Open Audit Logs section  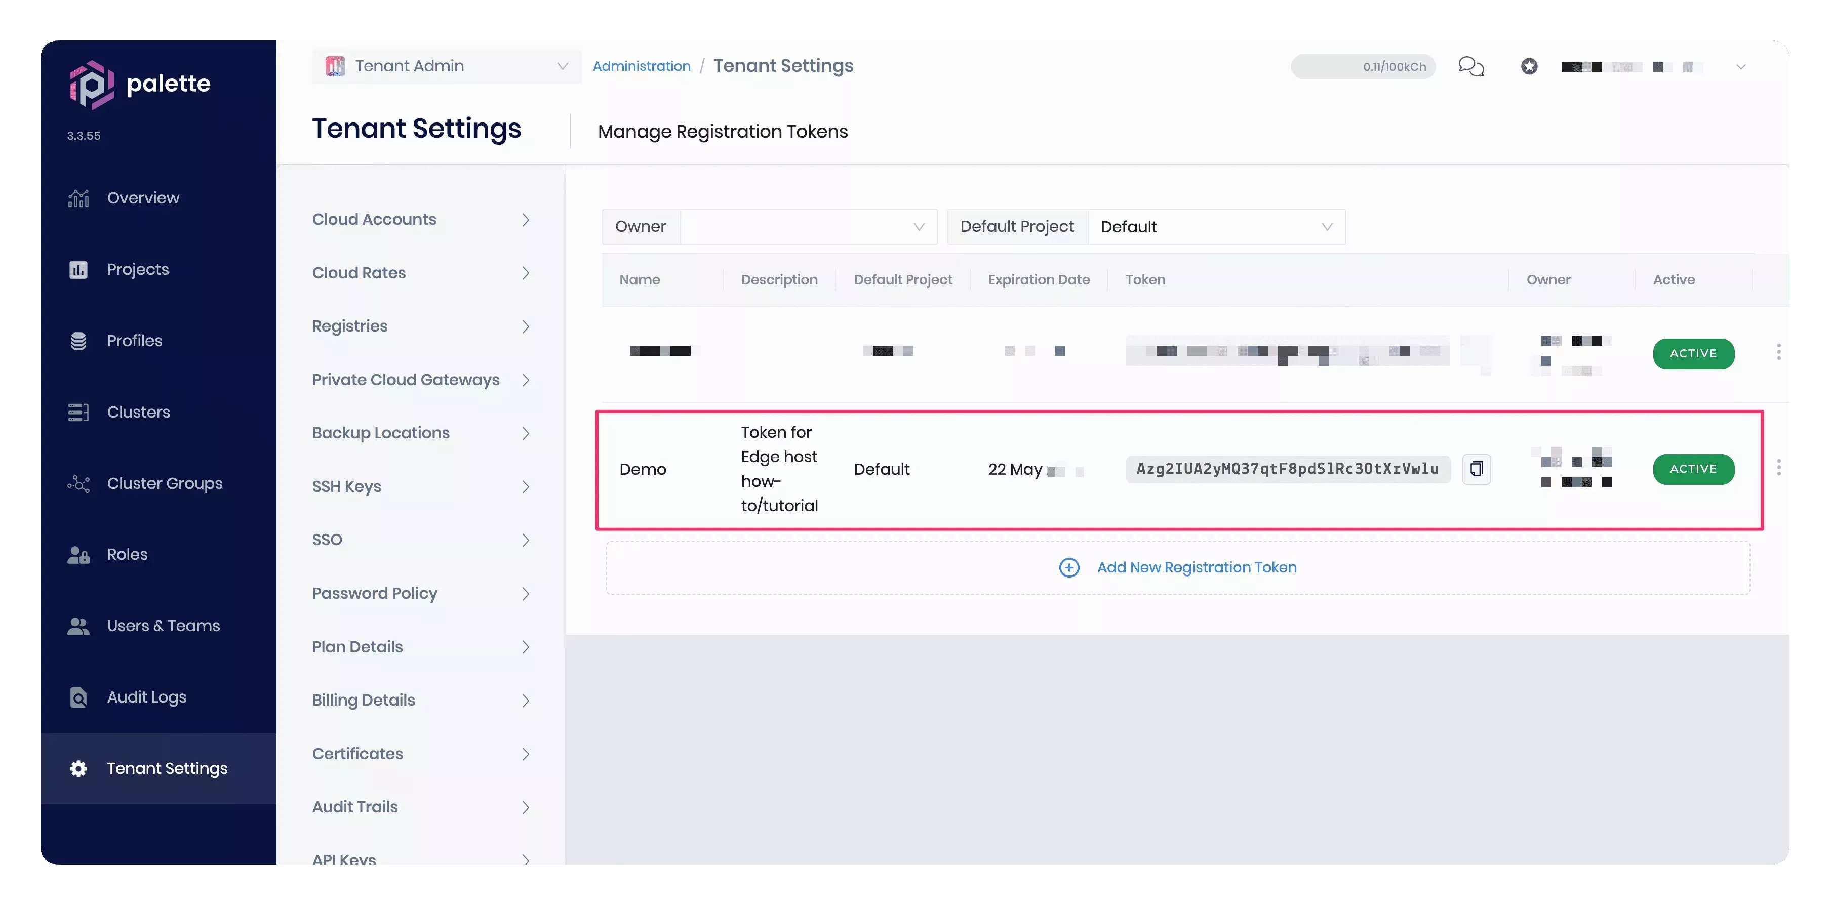pos(147,696)
